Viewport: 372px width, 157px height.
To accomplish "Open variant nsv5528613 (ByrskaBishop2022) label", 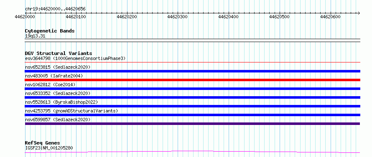I will coord(61,102).
